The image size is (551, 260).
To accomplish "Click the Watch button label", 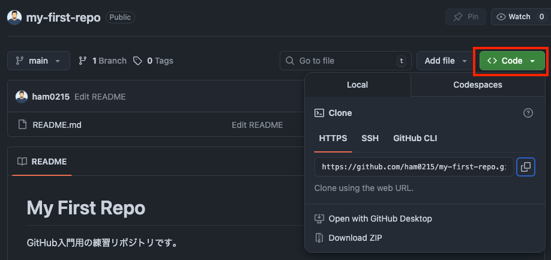I will point(519,17).
